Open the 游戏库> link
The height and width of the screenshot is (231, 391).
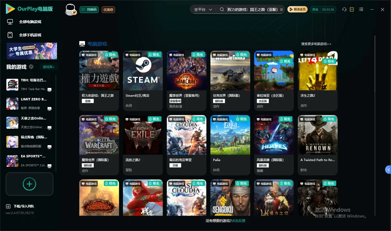(x=48, y=67)
